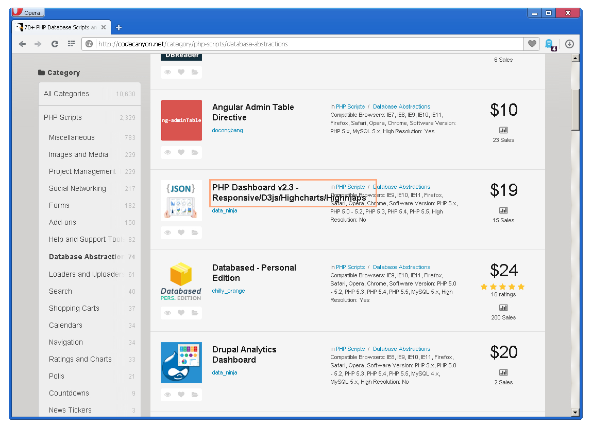Open the Opera menu button

point(28,12)
